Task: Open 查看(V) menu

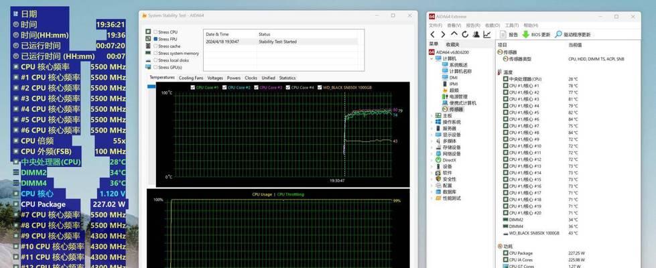Action: pos(454,25)
